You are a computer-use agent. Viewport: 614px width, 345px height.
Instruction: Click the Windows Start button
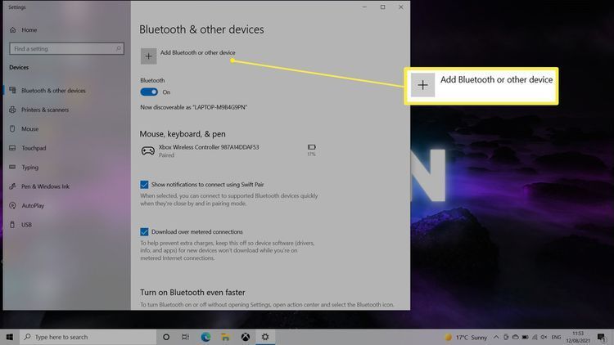coord(10,337)
